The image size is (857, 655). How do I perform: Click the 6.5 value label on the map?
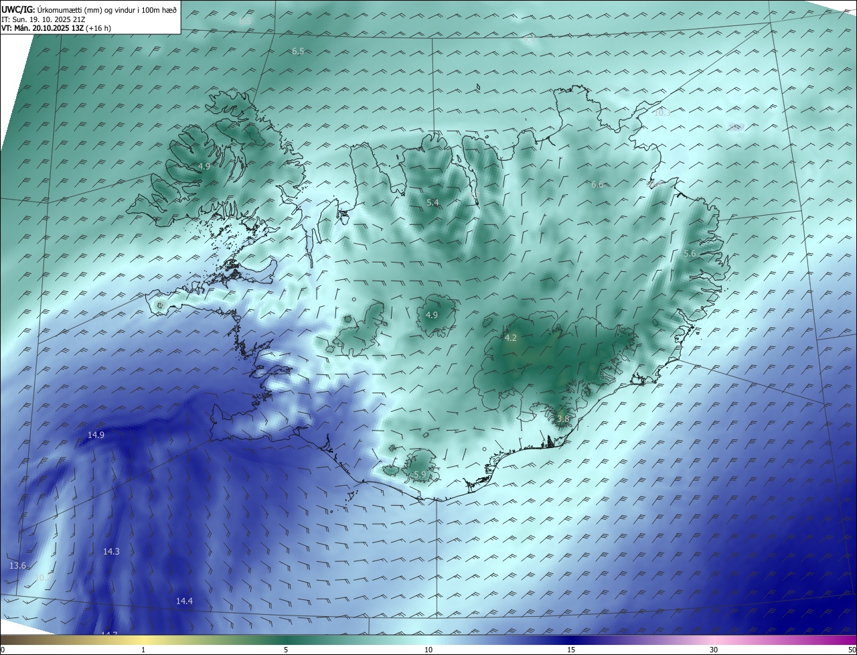pos(298,52)
